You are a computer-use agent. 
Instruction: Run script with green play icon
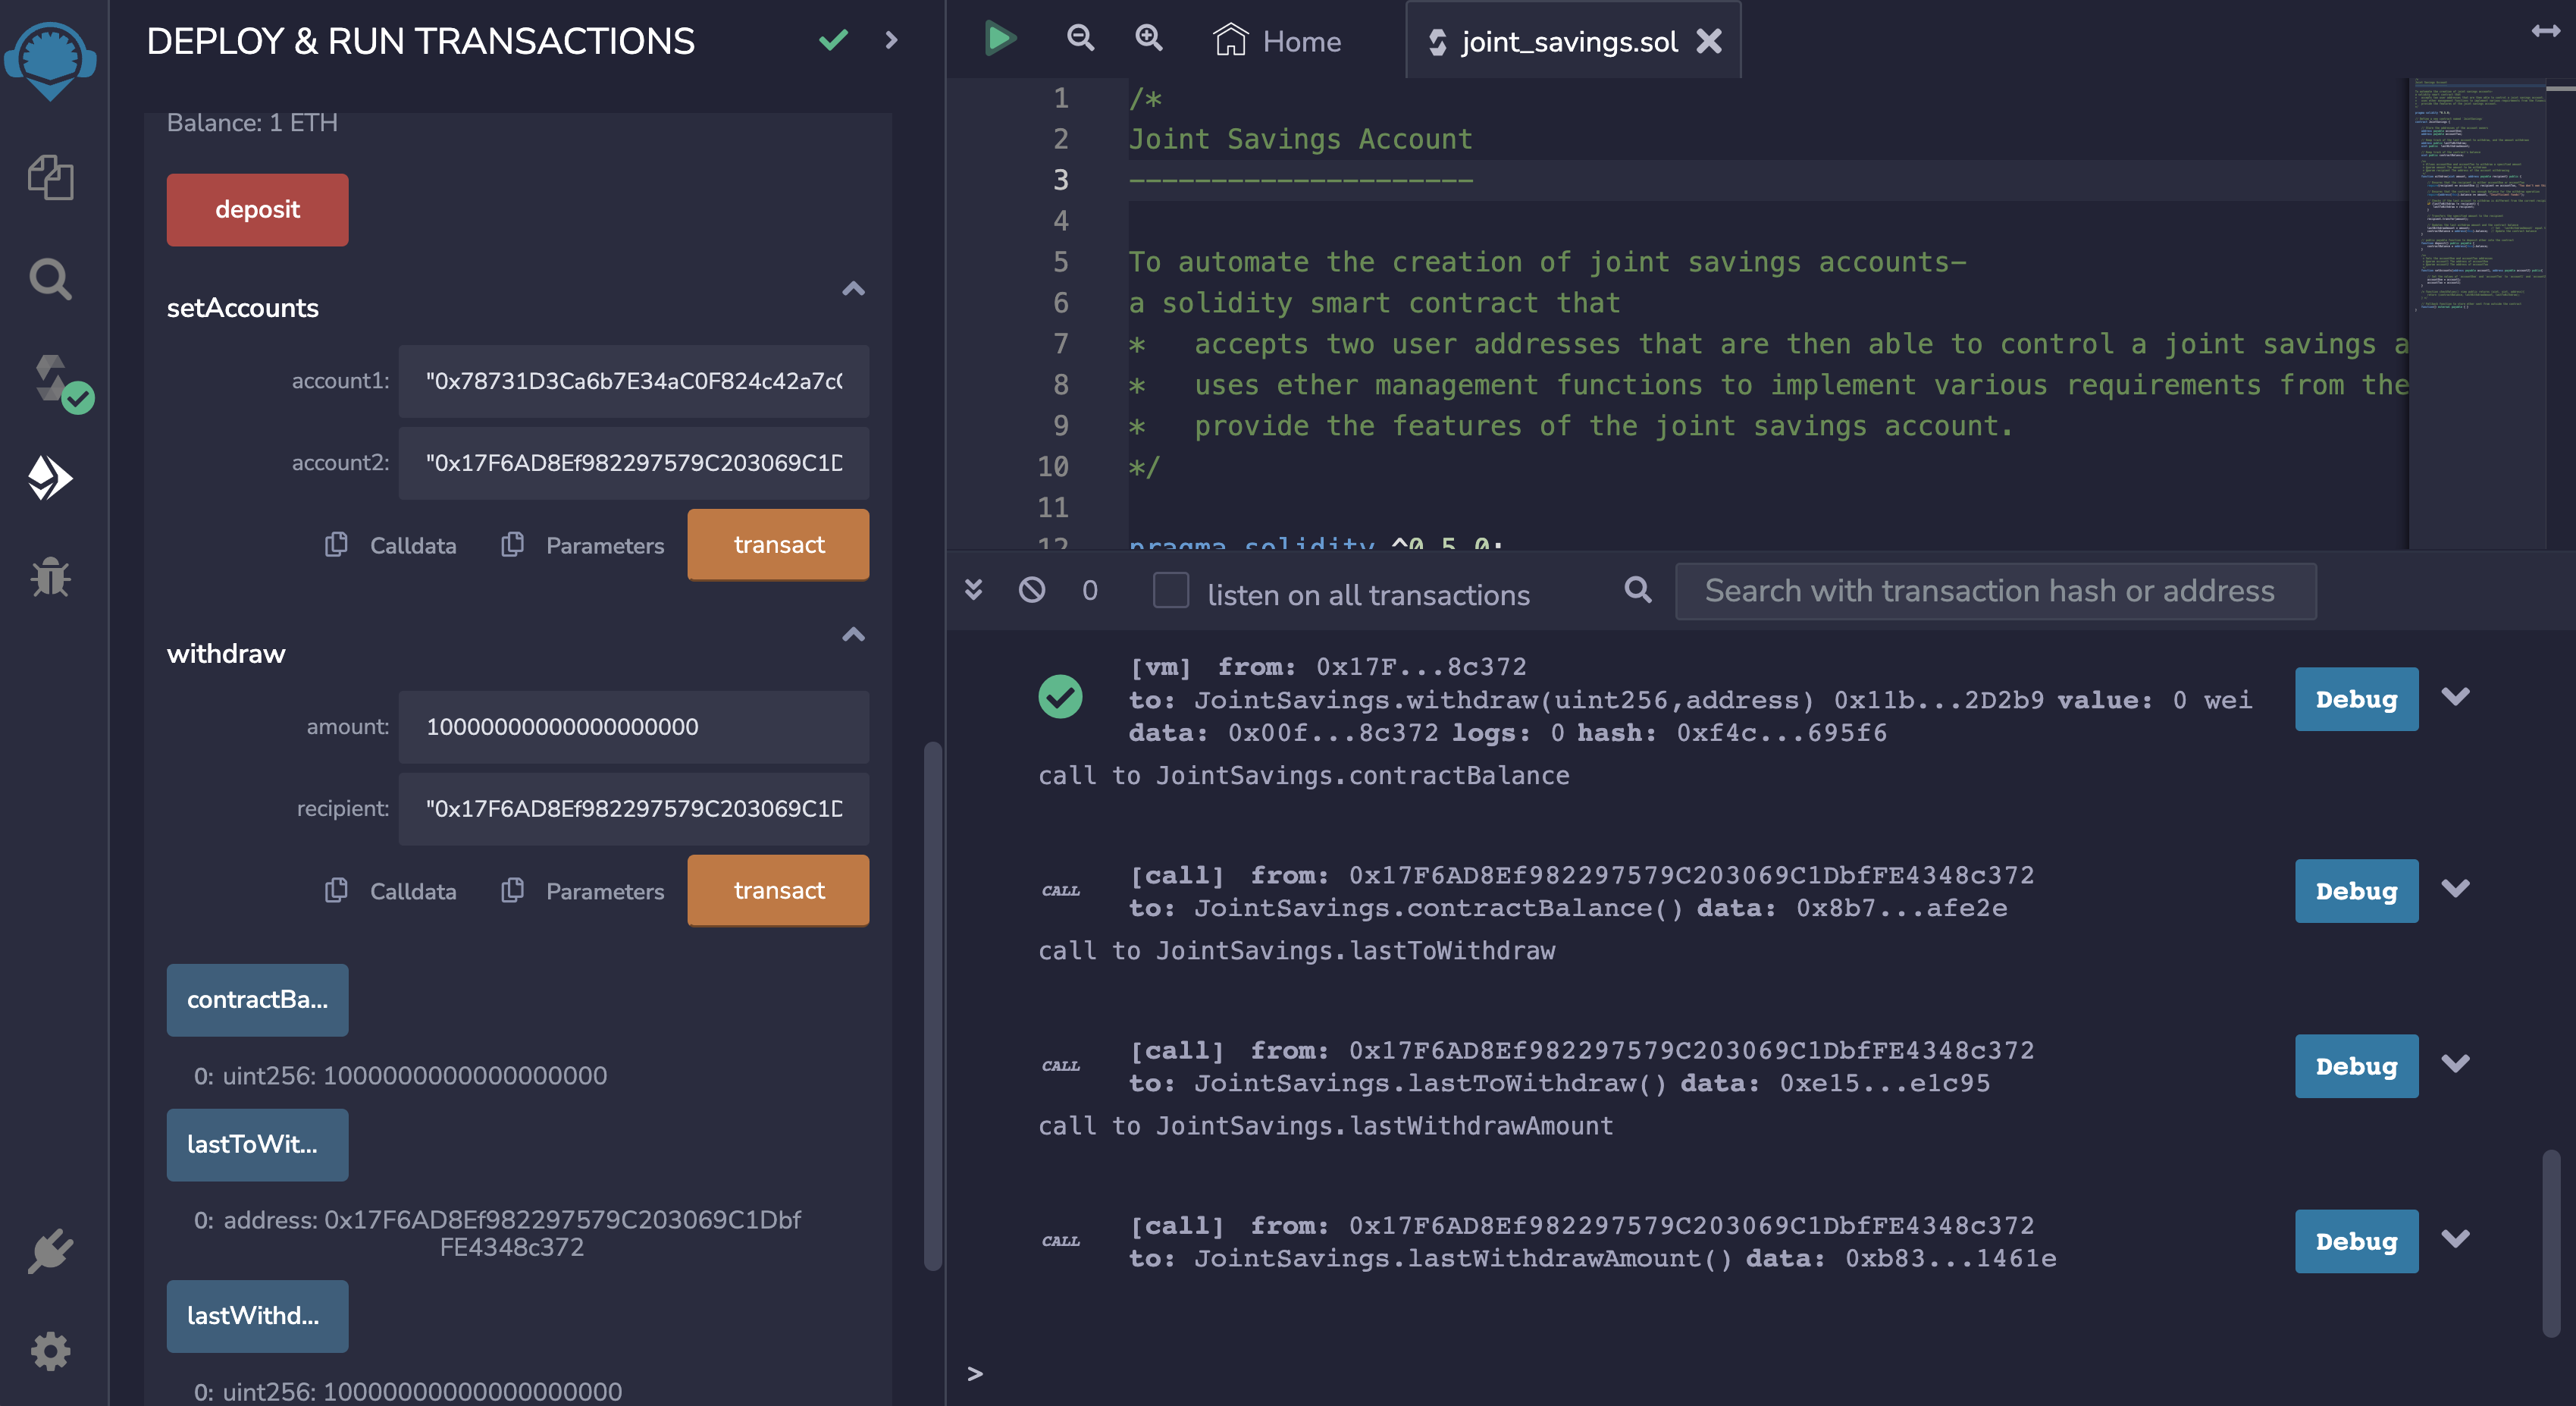tap(998, 39)
